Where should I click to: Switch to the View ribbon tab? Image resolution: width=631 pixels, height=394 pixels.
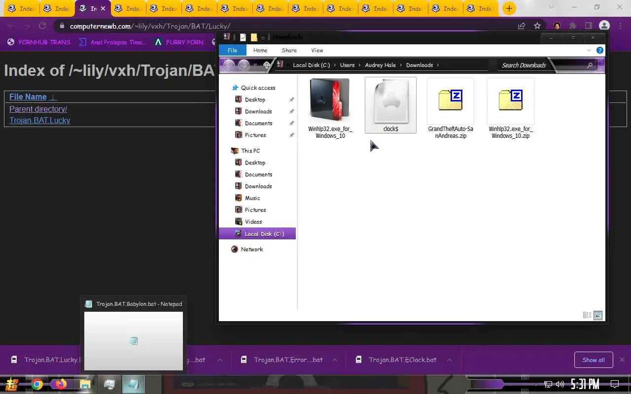coord(317,50)
